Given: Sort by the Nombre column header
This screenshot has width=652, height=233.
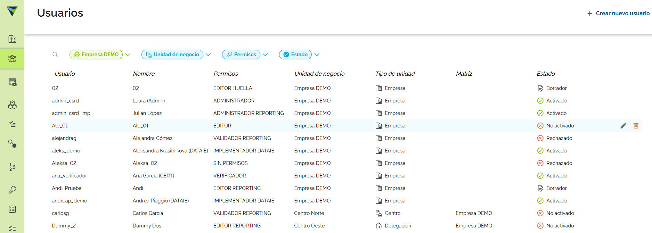Looking at the screenshot, I should pyautogui.click(x=144, y=74).
